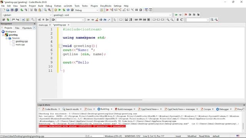
Task: Collapse the Sources folder in project tree
Action: coord(7,38)
